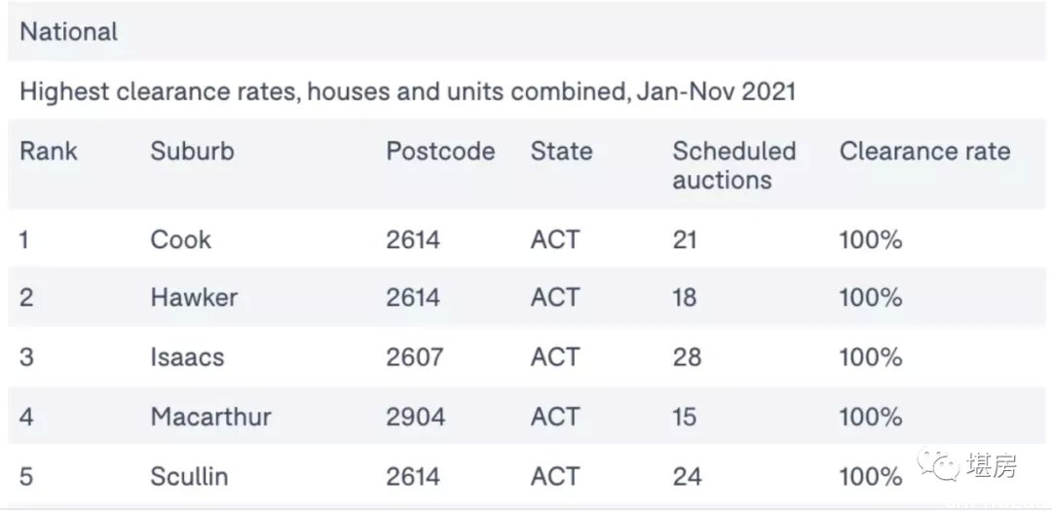Click the Macarthur suburb name
Viewport: 1052px width, 512px height.
pos(210,417)
